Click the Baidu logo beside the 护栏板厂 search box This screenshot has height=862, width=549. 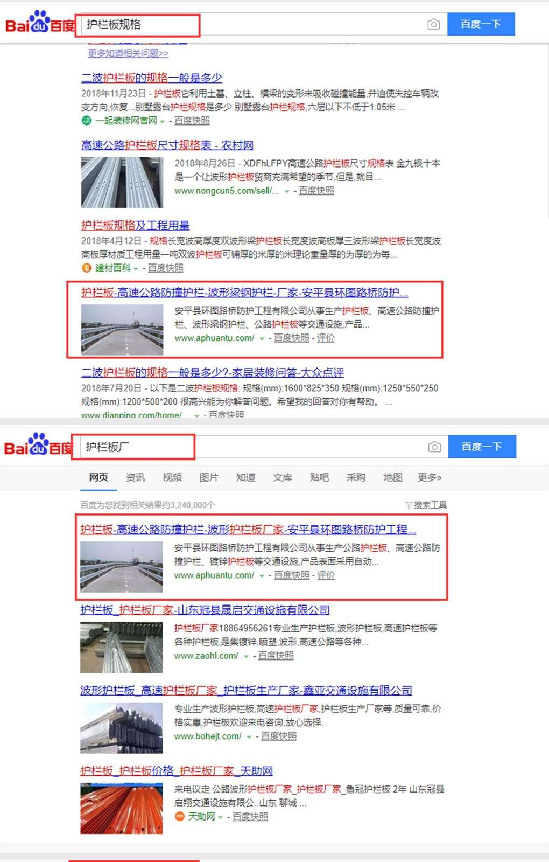coord(39,445)
